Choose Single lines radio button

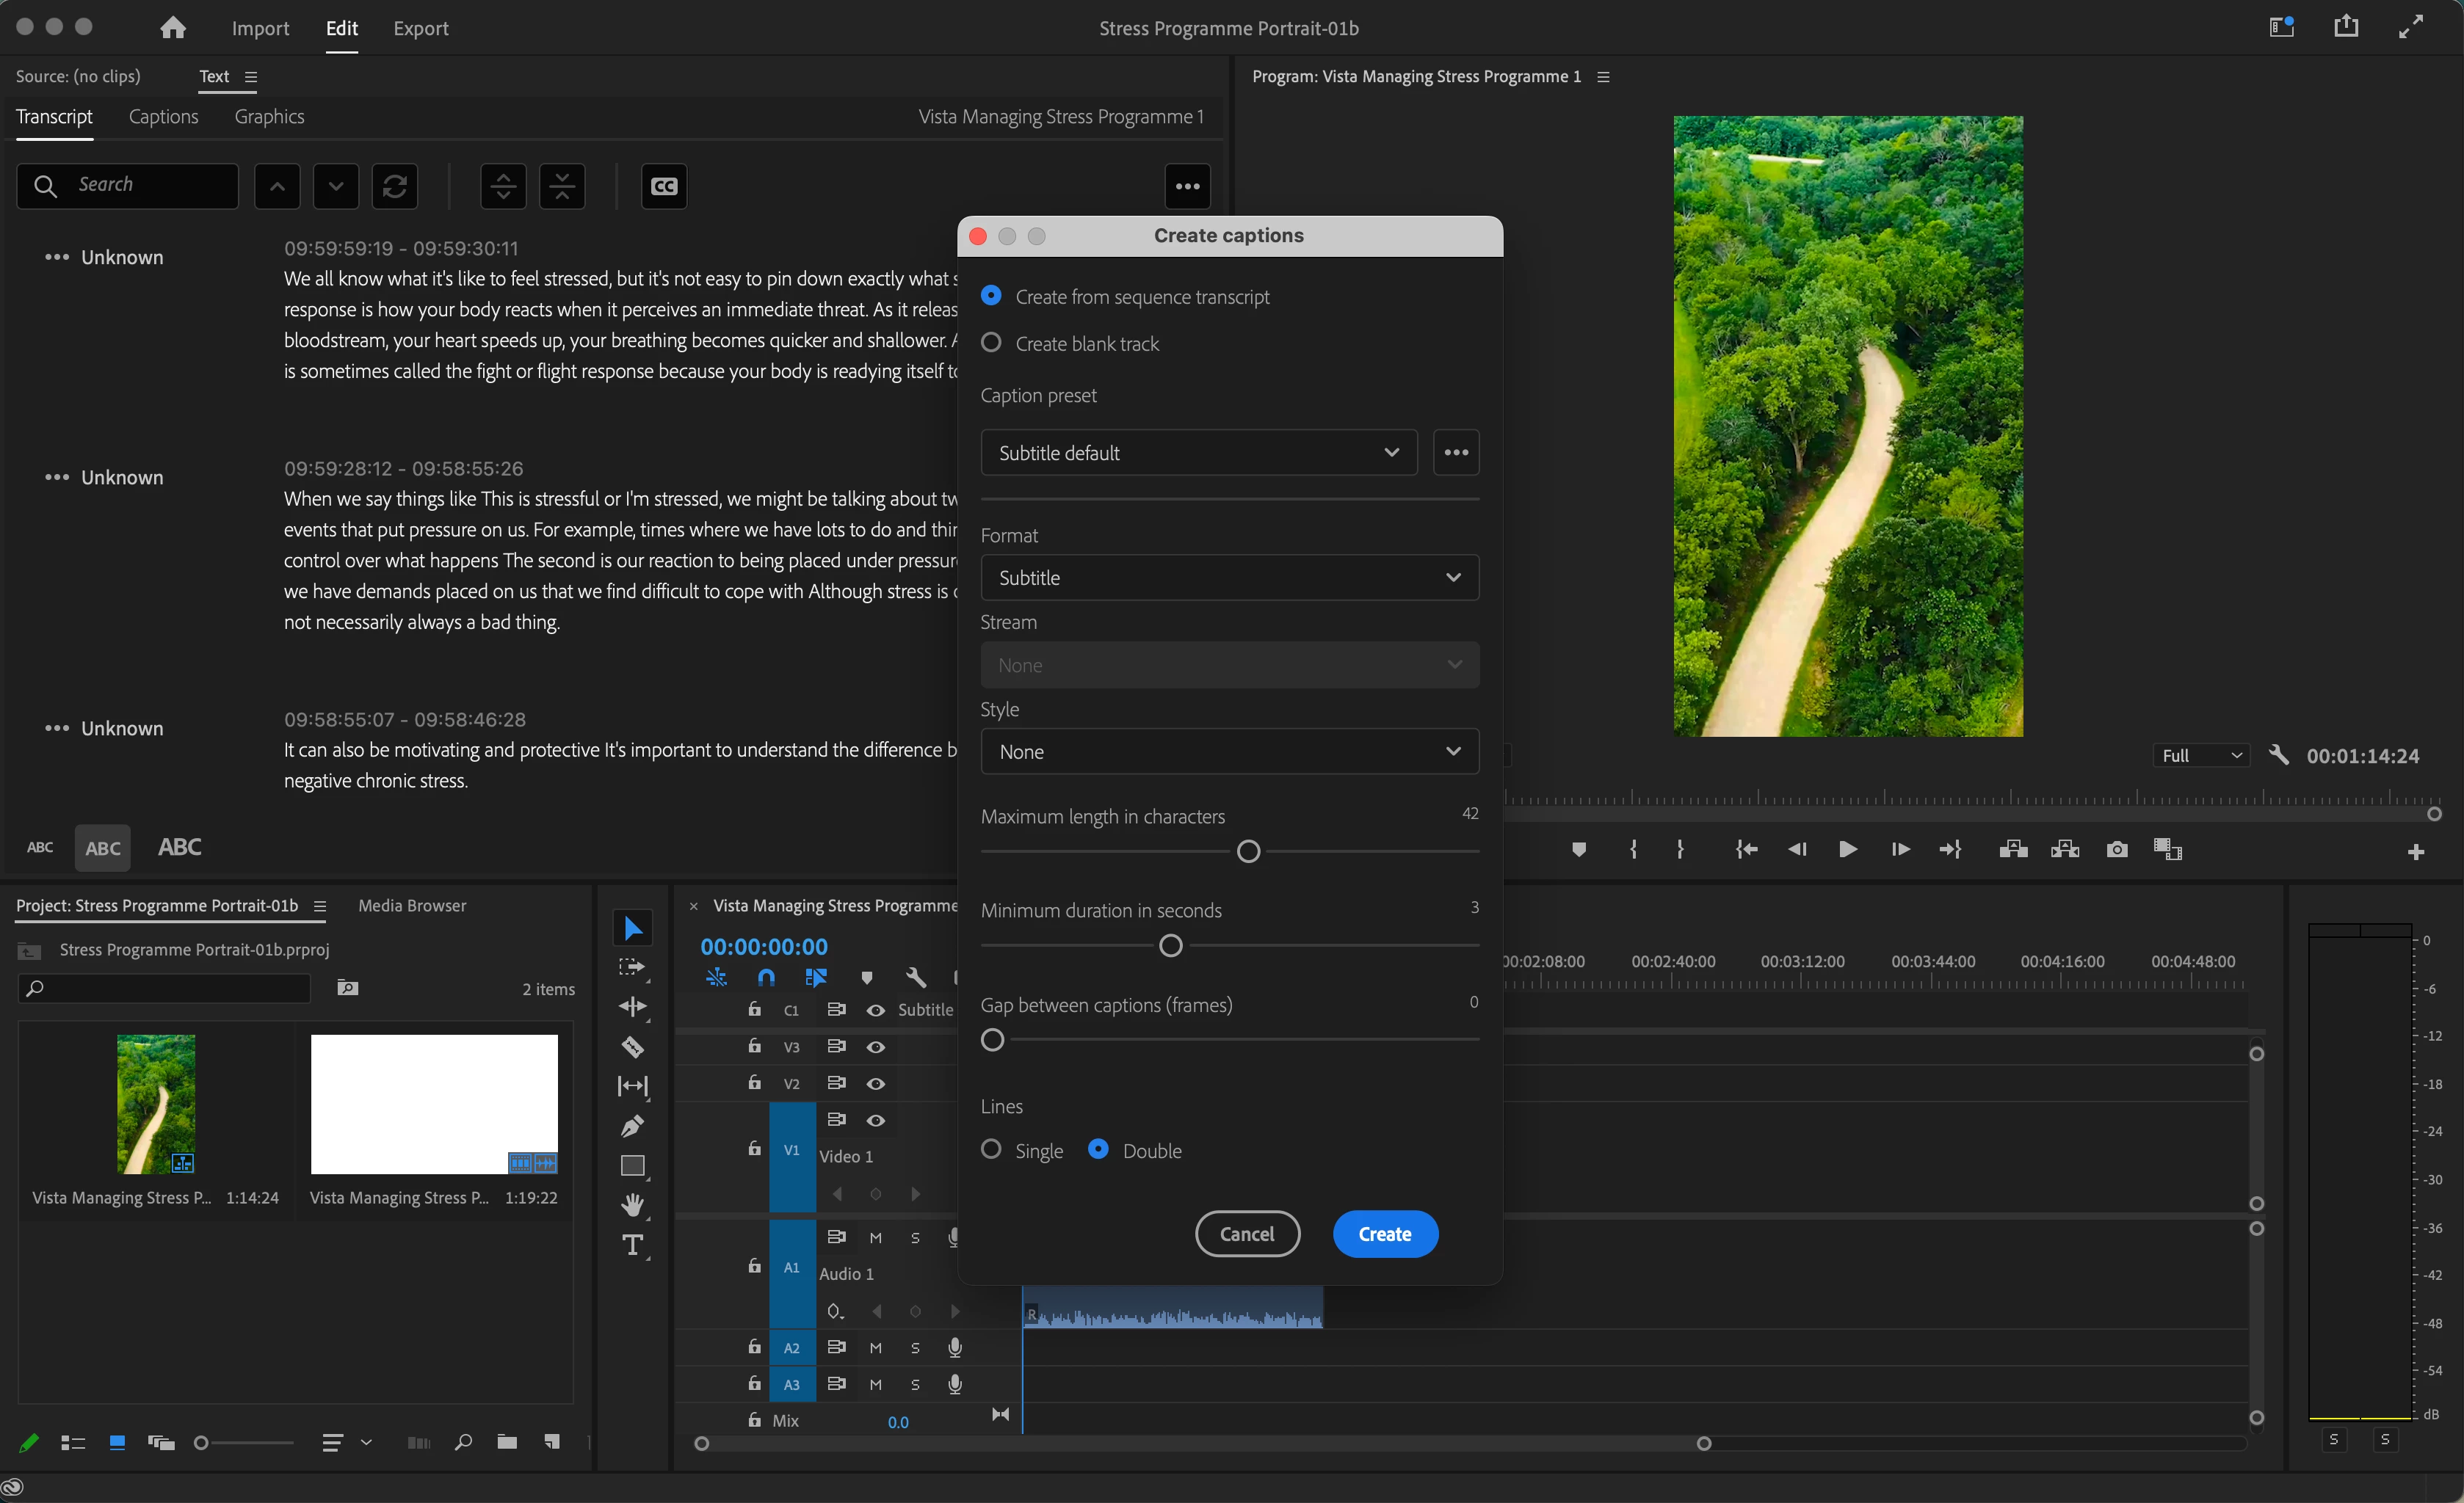(x=991, y=1149)
